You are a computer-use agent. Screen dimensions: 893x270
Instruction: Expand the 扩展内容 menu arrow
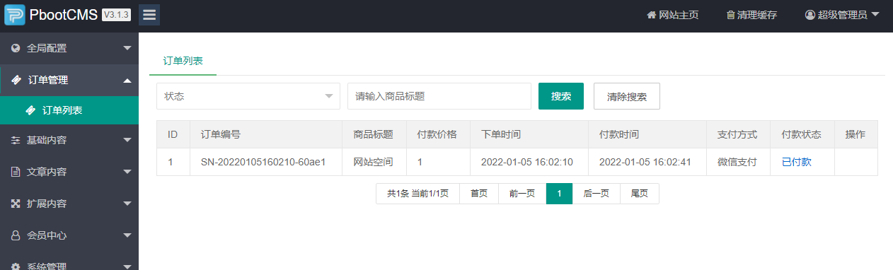(x=127, y=204)
